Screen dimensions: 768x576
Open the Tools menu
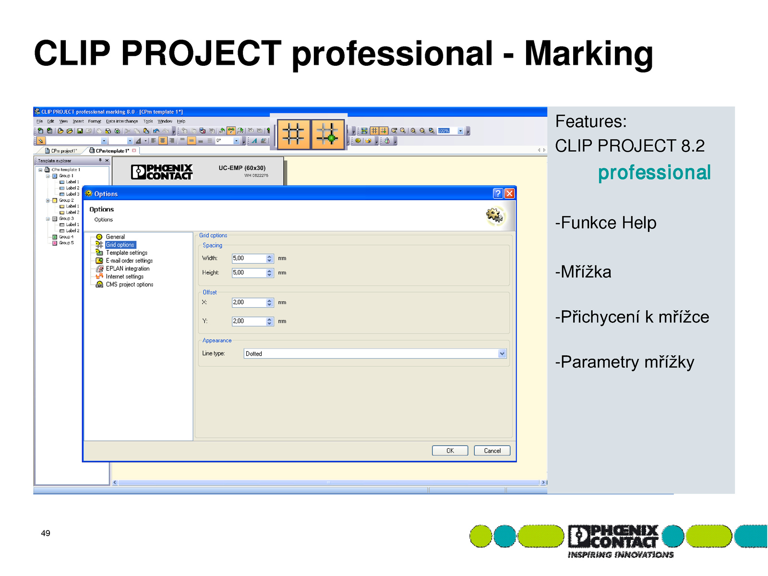148,121
